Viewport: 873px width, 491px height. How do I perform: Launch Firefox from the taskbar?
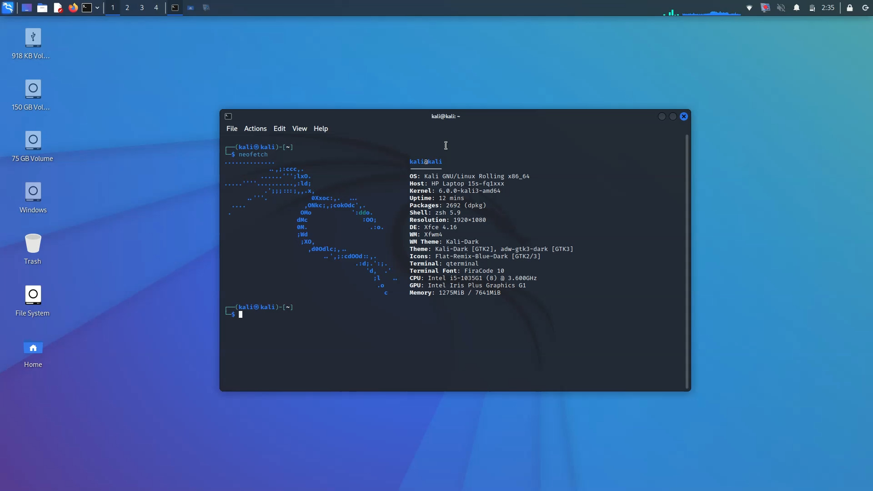coord(73,7)
